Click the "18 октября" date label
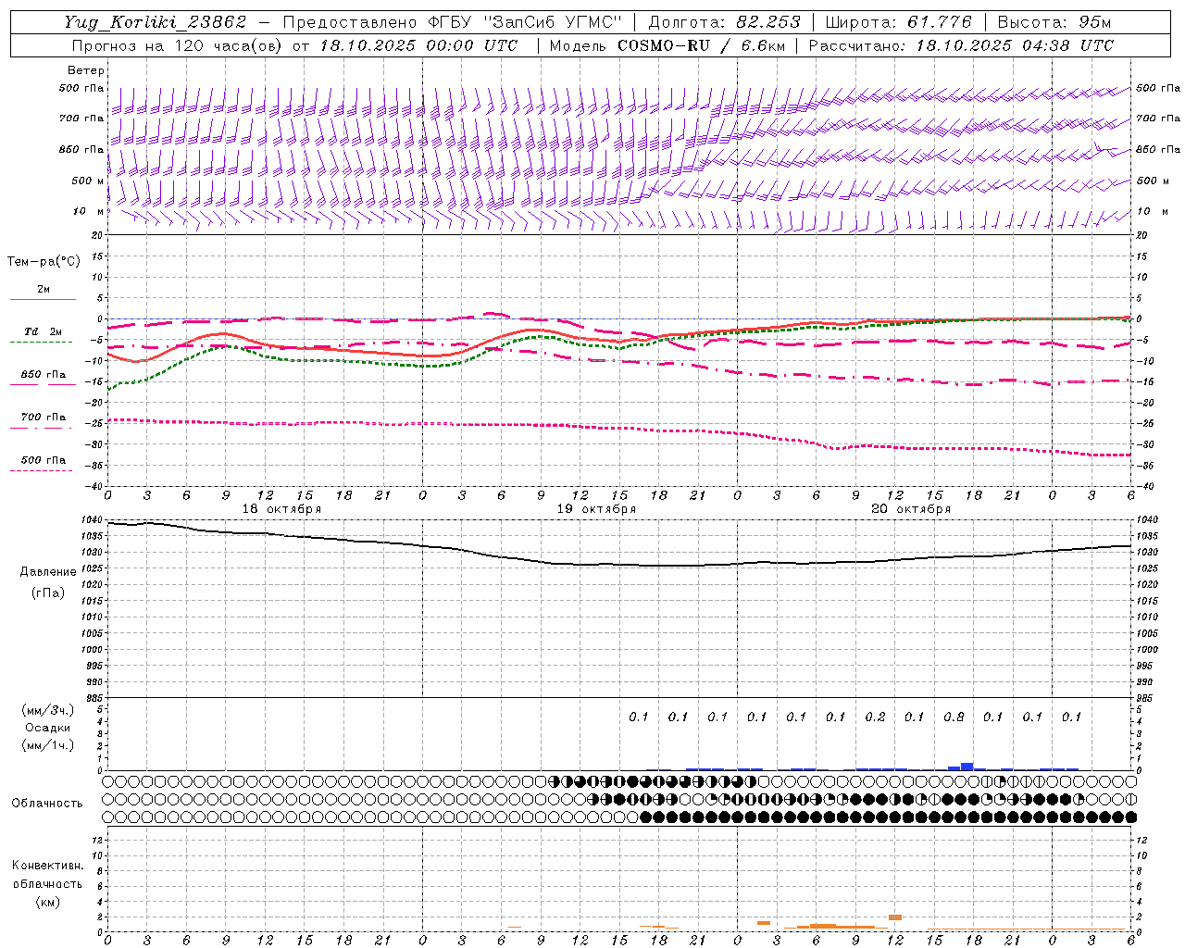 [282, 509]
